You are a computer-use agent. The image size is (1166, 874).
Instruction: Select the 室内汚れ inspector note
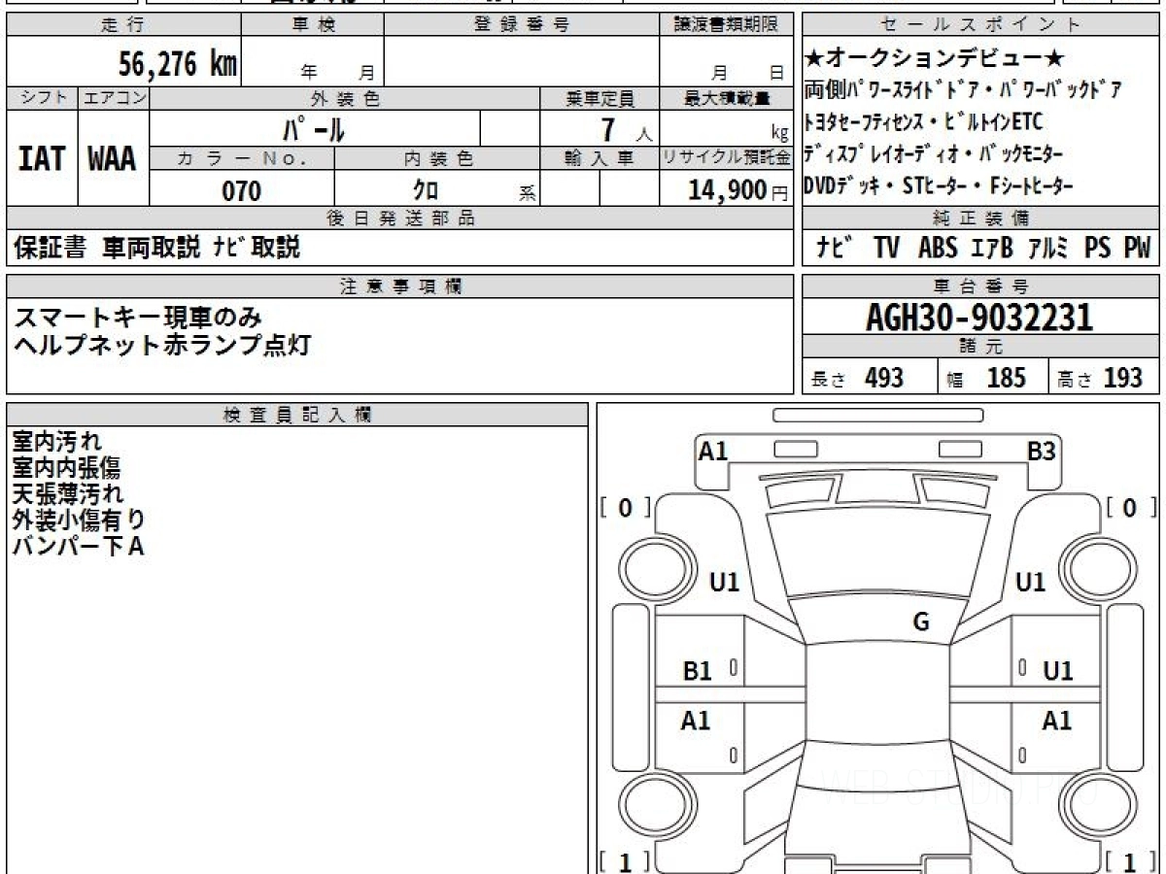(57, 443)
